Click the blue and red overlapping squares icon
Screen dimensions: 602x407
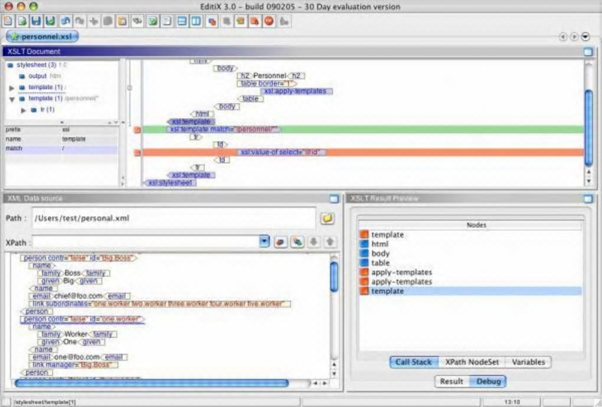click(x=212, y=21)
